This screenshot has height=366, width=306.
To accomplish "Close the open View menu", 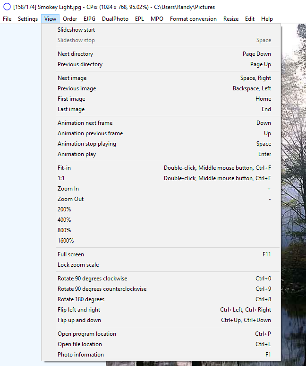I will point(50,19).
